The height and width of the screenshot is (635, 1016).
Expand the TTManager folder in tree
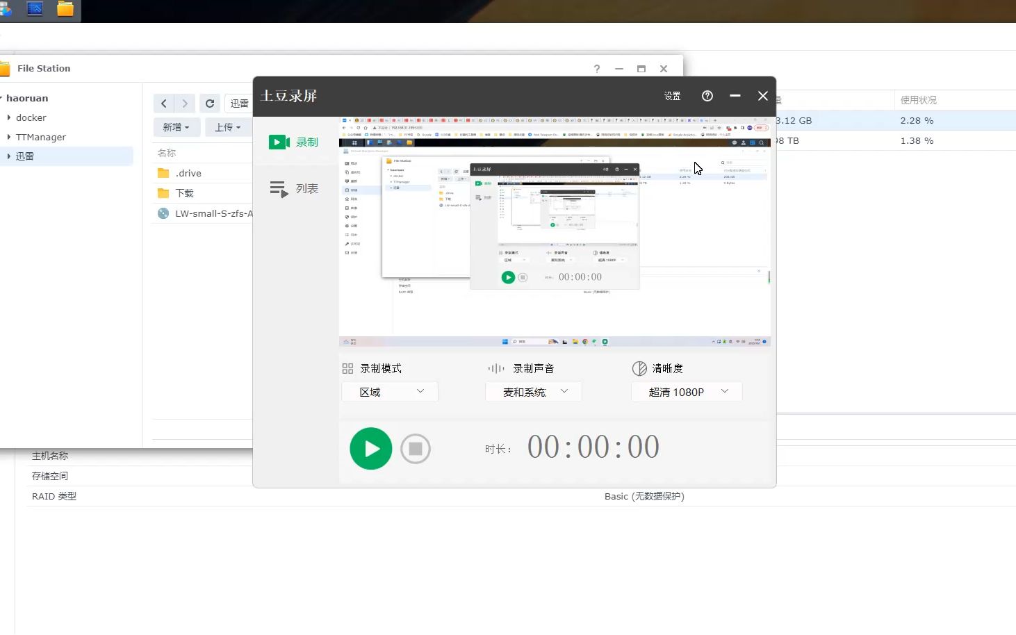click(8, 137)
